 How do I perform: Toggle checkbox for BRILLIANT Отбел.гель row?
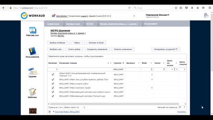tap(53, 79)
